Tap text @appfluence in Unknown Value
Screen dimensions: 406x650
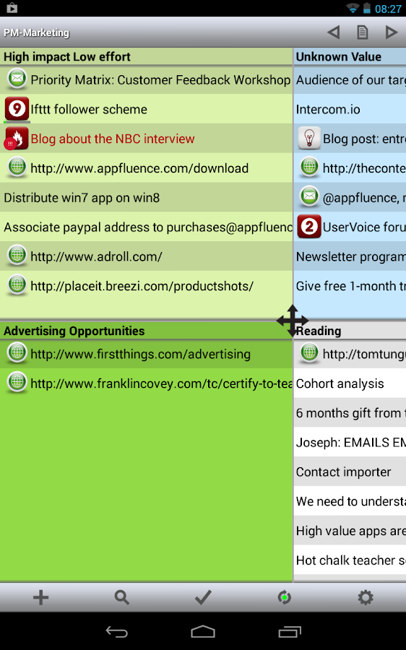coord(364,198)
